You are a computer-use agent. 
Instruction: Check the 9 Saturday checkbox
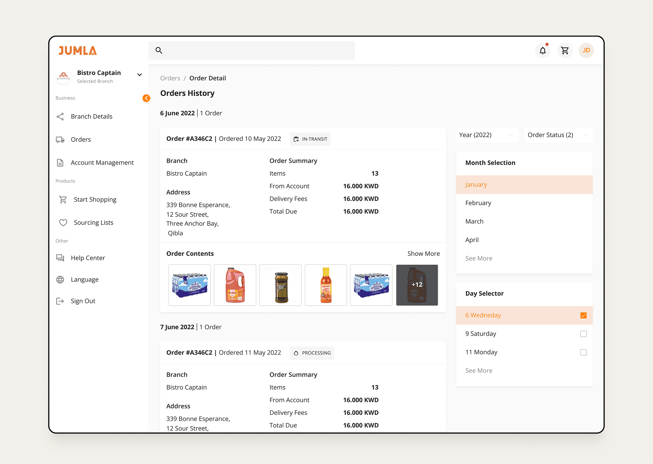click(583, 334)
